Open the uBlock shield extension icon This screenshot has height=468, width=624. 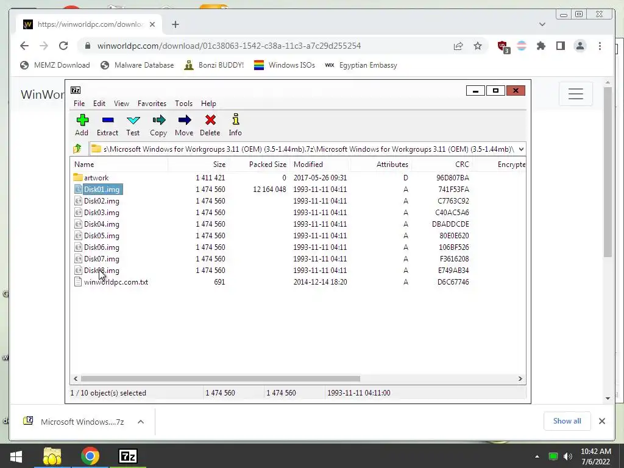tap(503, 46)
